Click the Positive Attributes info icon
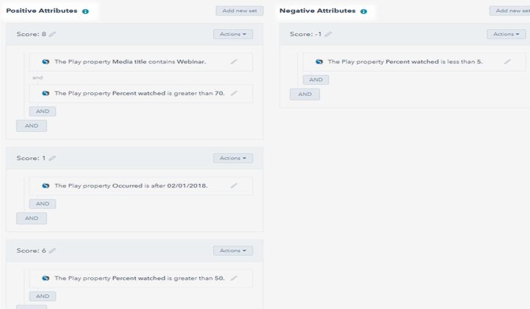530x309 pixels. coord(86,12)
